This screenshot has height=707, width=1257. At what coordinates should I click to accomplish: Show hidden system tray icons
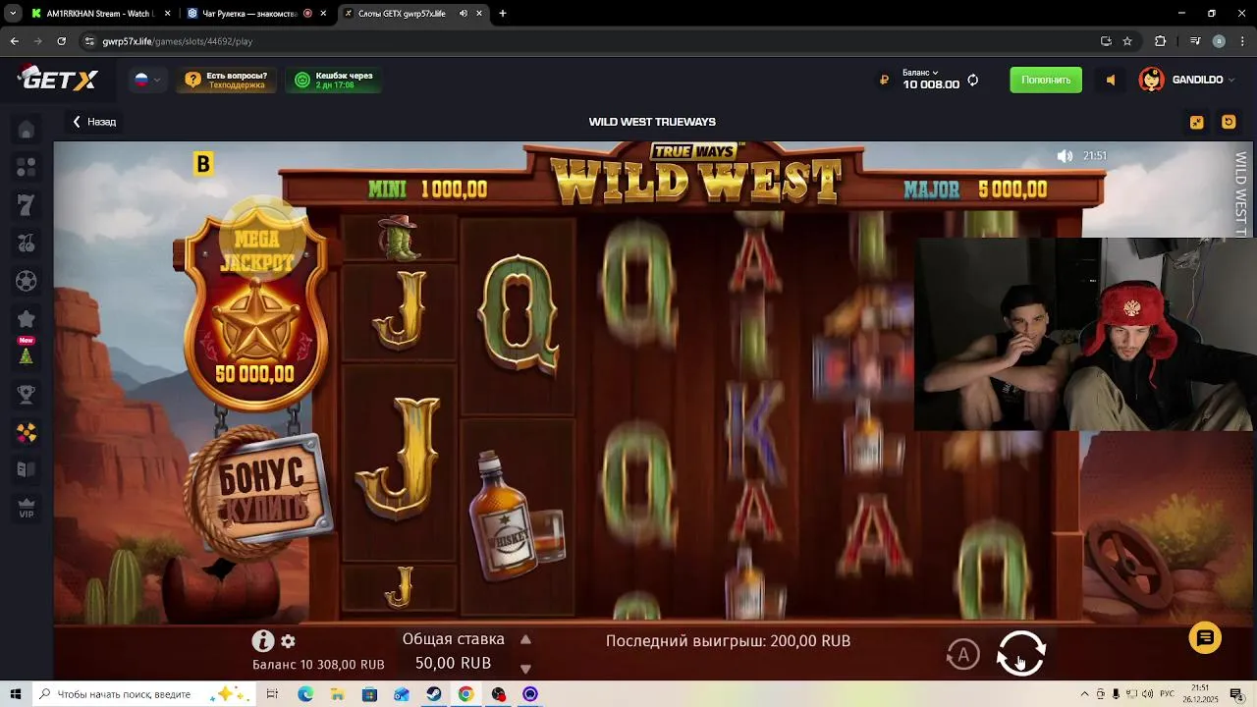pyautogui.click(x=1084, y=694)
